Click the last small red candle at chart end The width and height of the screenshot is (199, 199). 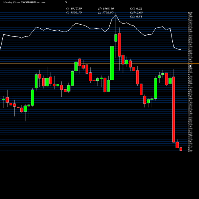[x=181, y=149]
